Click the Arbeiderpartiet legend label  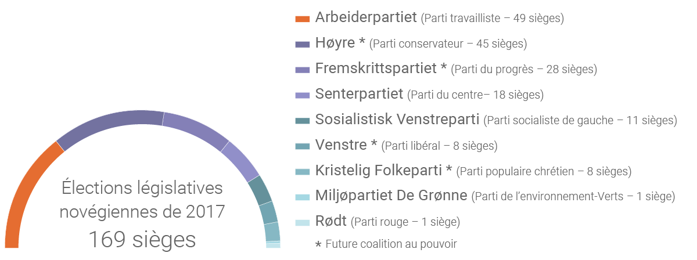(x=366, y=18)
